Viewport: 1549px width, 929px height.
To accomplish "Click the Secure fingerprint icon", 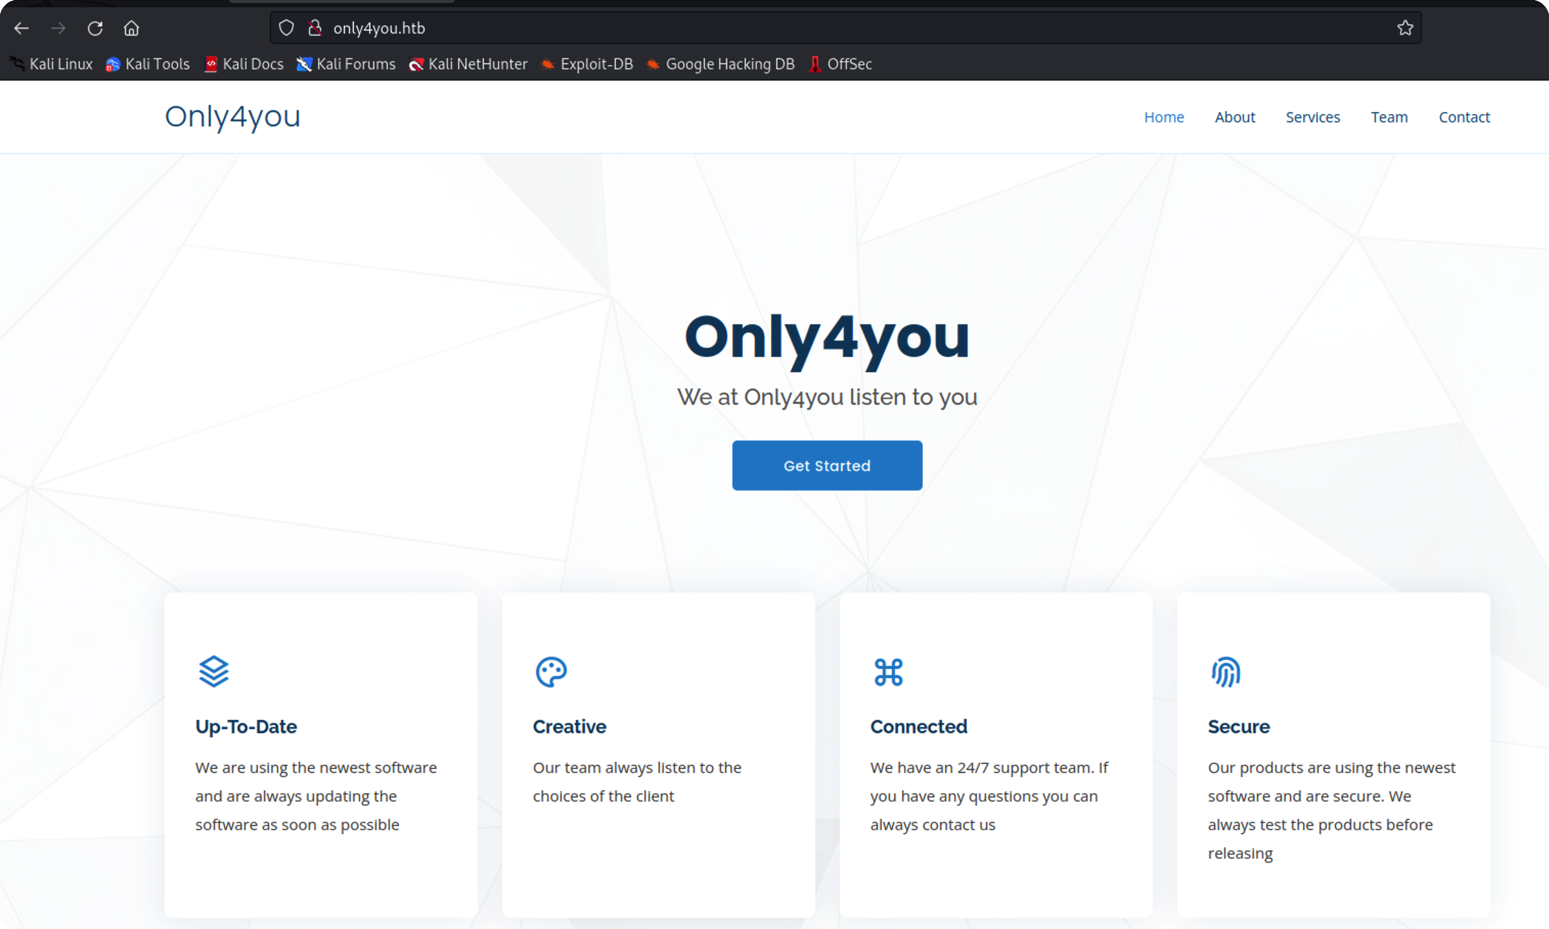I will pyautogui.click(x=1226, y=672).
